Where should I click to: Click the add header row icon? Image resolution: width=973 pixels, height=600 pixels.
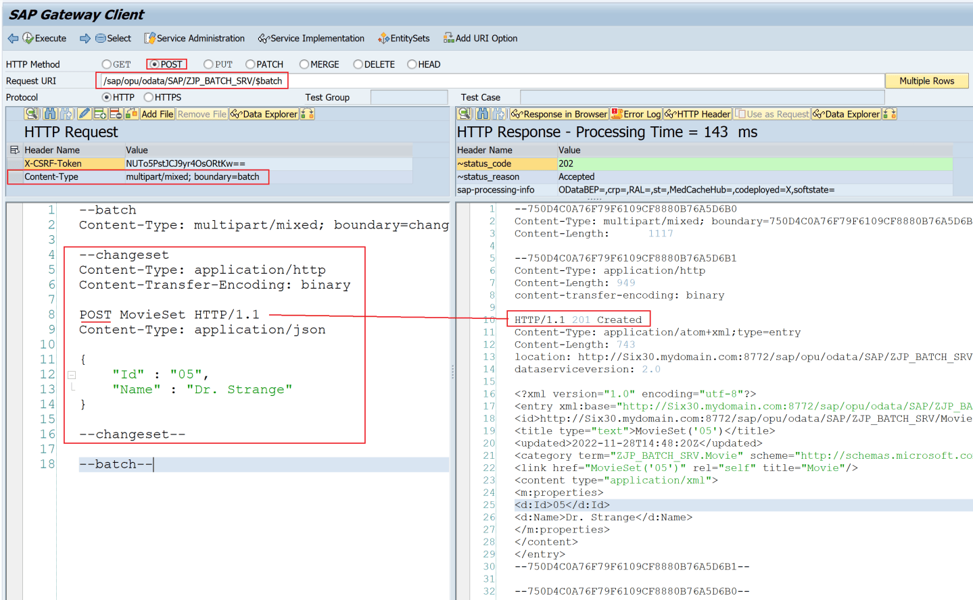click(100, 114)
